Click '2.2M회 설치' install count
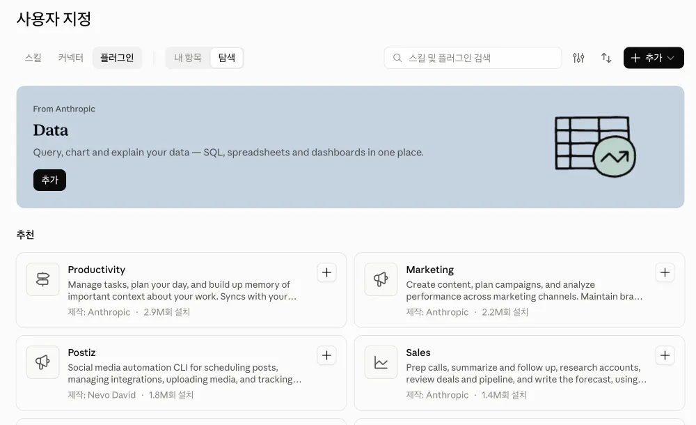 click(x=505, y=312)
